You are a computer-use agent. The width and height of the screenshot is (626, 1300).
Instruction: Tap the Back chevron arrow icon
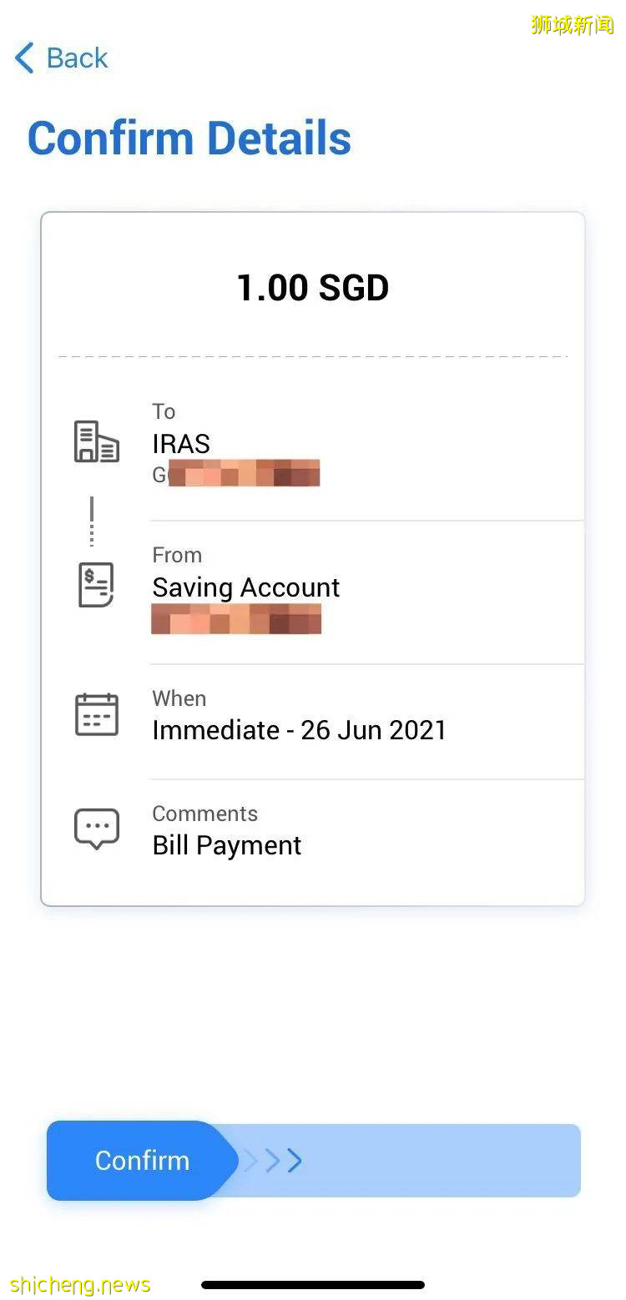tap(24, 58)
